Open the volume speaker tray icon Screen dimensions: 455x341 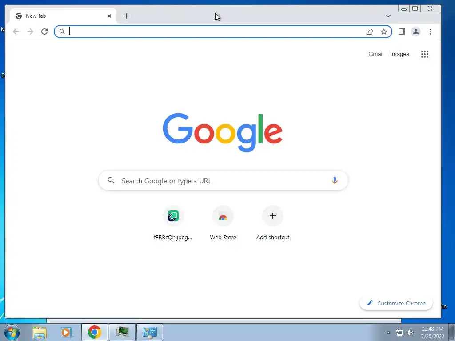point(410,333)
